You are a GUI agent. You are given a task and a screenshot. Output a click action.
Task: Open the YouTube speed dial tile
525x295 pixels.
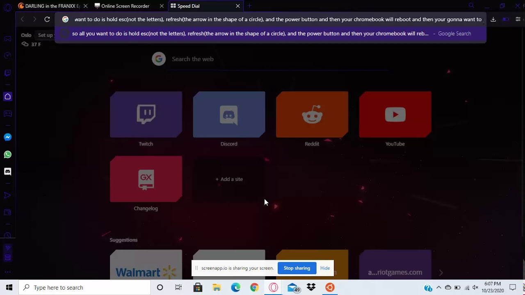(x=395, y=115)
